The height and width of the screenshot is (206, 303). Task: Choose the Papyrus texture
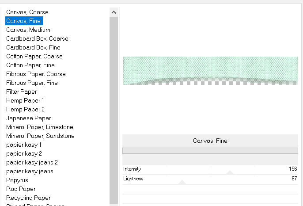18,180
